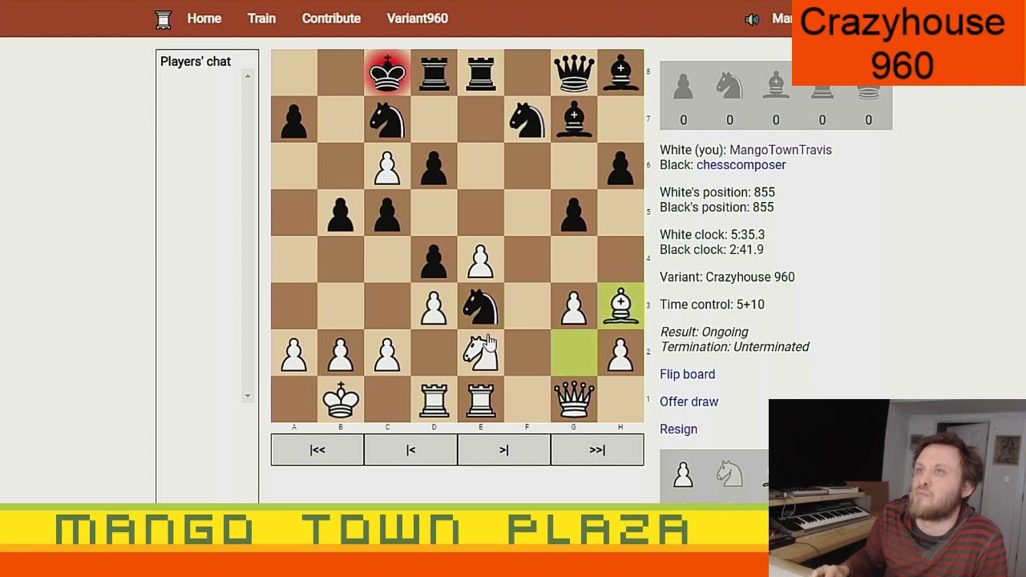Image resolution: width=1026 pixels, height=577 pixels.
Task: Click the rook logo icon in header
Action: [164, 19]
